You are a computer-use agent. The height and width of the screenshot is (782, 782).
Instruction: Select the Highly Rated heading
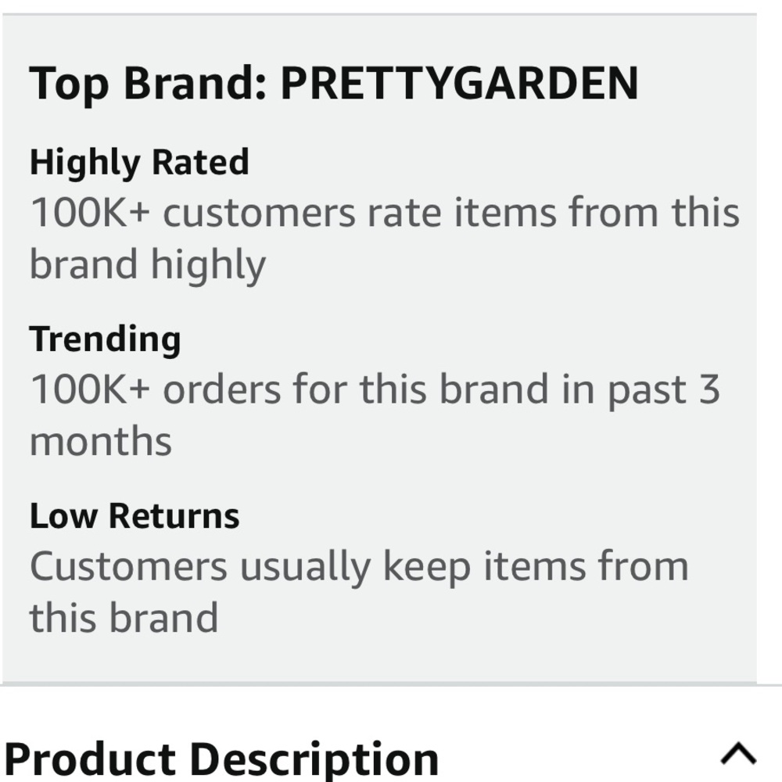point(139,163)
